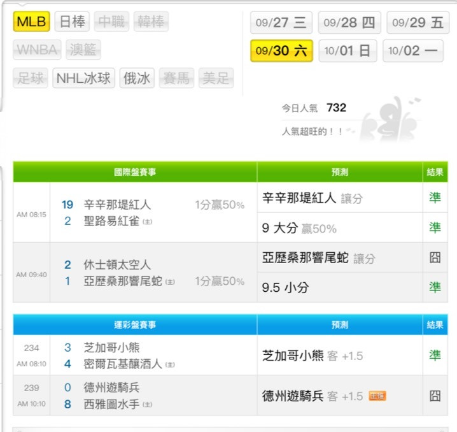Select the highlighted date 09/30 六
The height and width of the screenshot is (432, 457).
point(281,51)
